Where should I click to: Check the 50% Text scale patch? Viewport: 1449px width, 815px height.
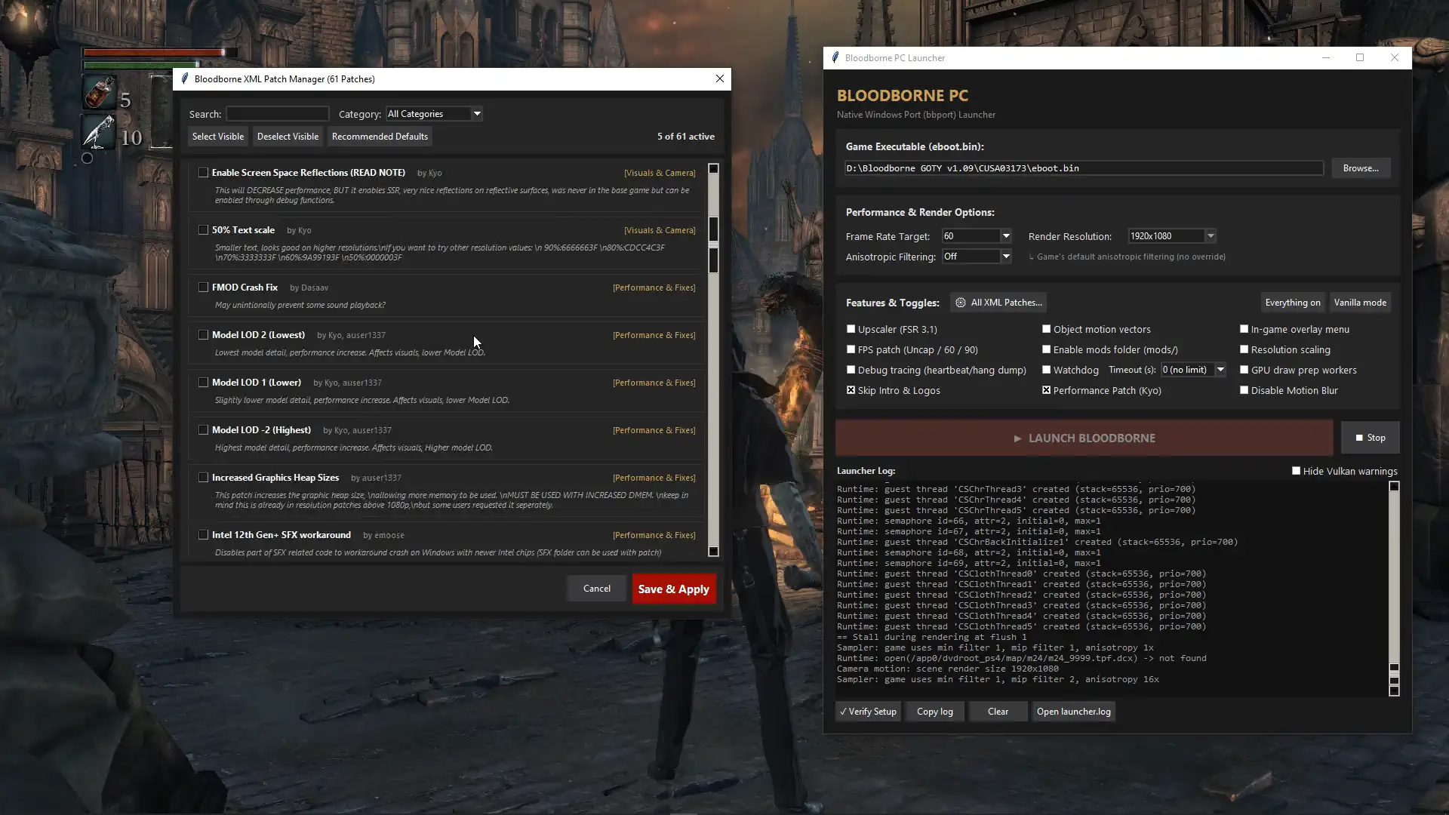[203, 230]
